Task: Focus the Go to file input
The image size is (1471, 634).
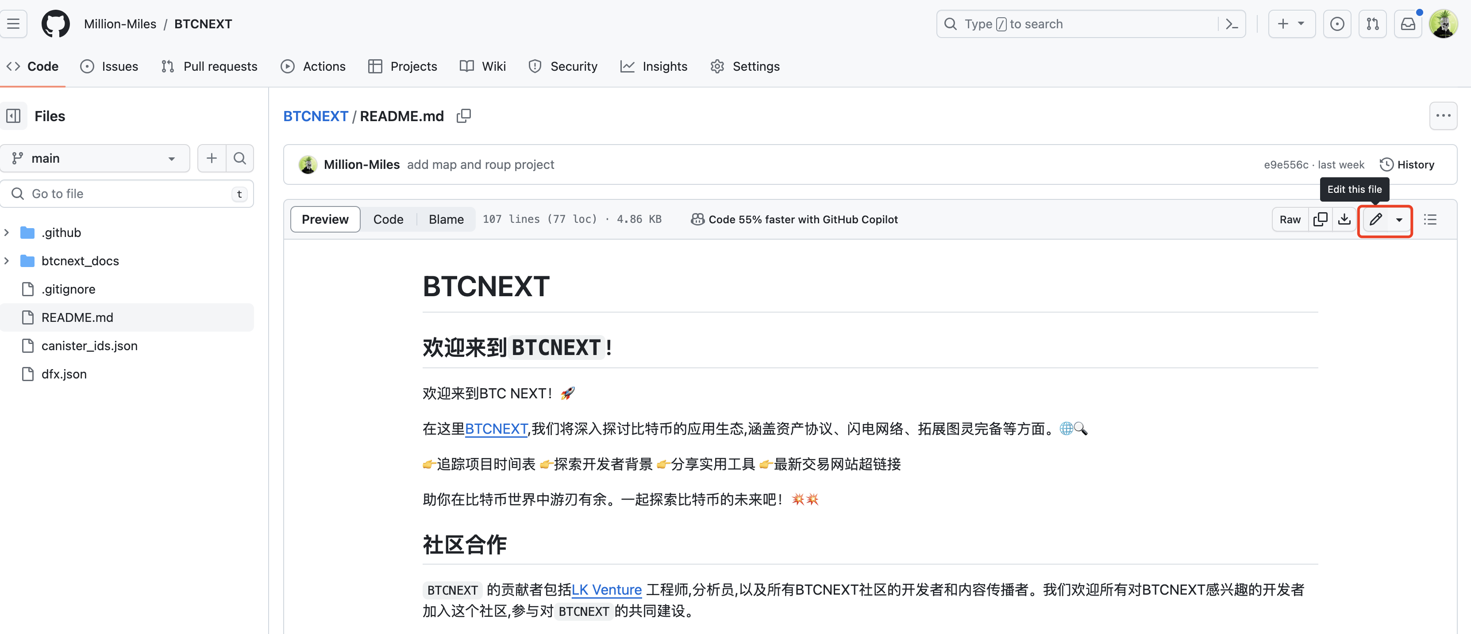Action: click(x=127, y=194)
